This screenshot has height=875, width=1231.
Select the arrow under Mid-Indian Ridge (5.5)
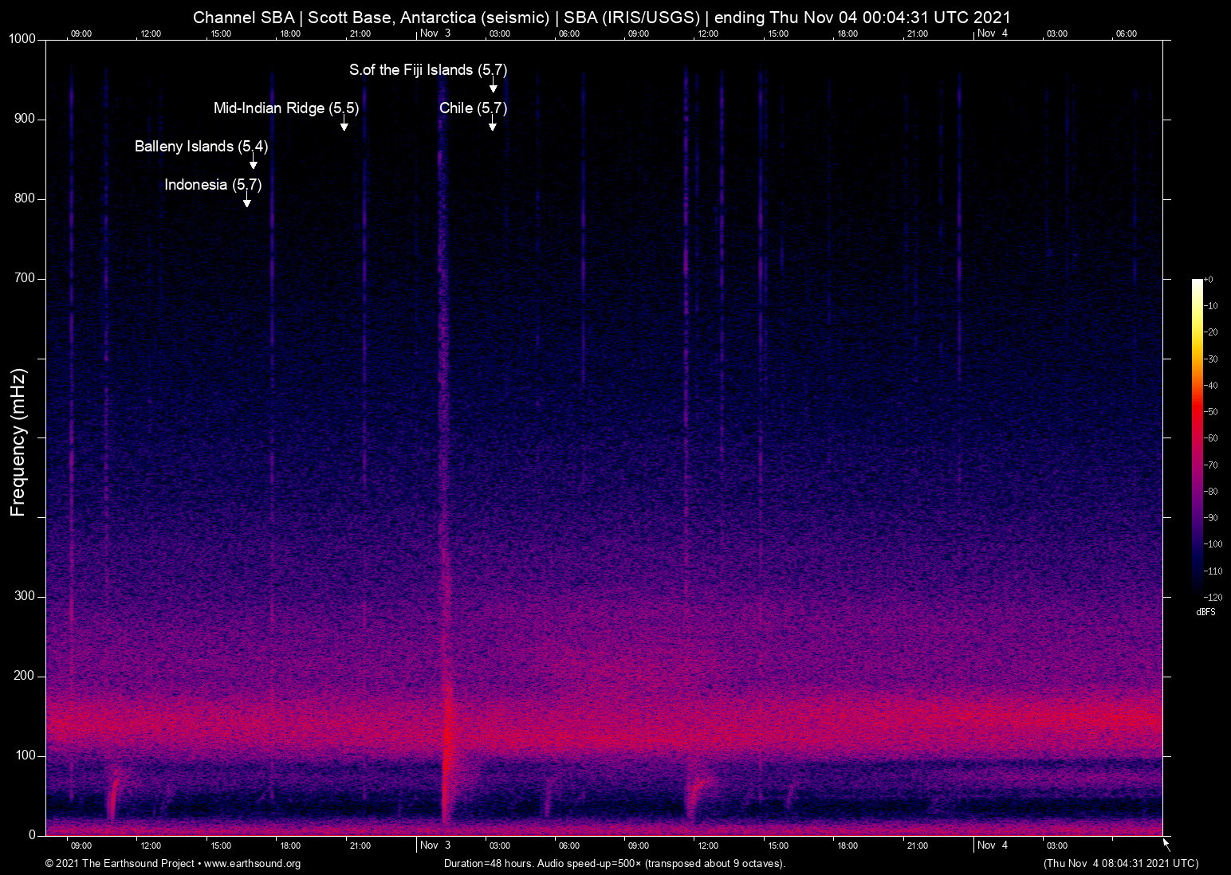pyautogui.click(x=344, y=124)
